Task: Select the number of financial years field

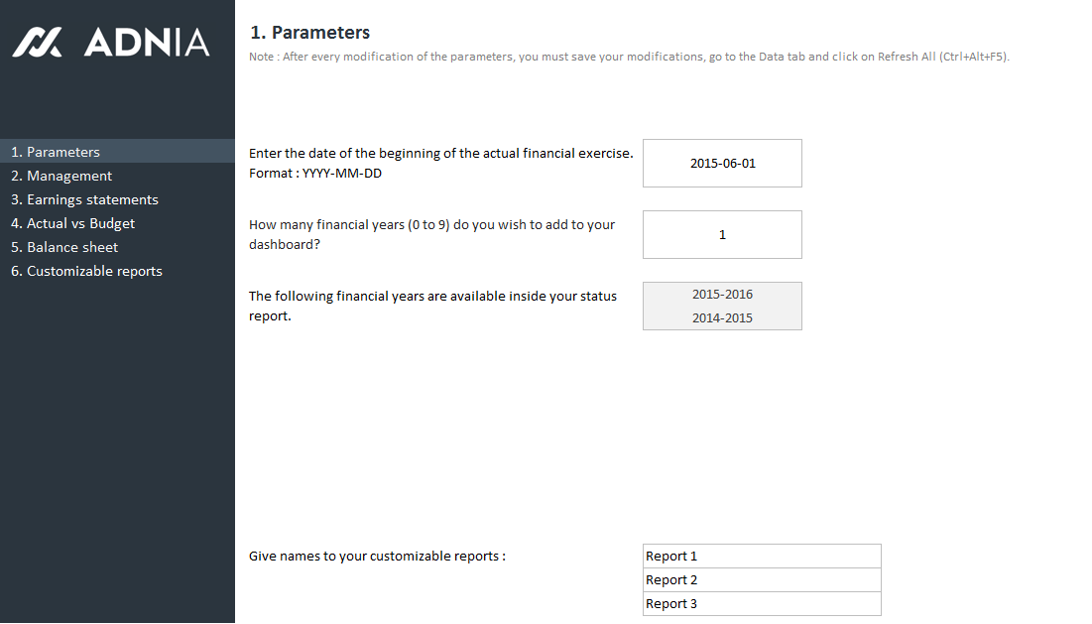Action: (722, 234)
